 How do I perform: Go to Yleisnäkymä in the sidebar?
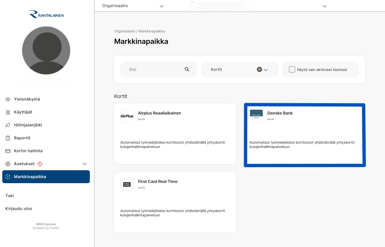pos(46,99)
